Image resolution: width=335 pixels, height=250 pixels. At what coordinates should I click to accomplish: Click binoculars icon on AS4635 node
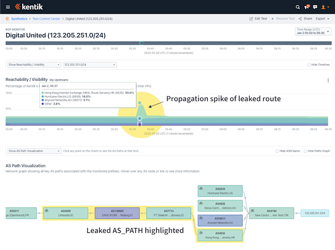click(201, 233)
